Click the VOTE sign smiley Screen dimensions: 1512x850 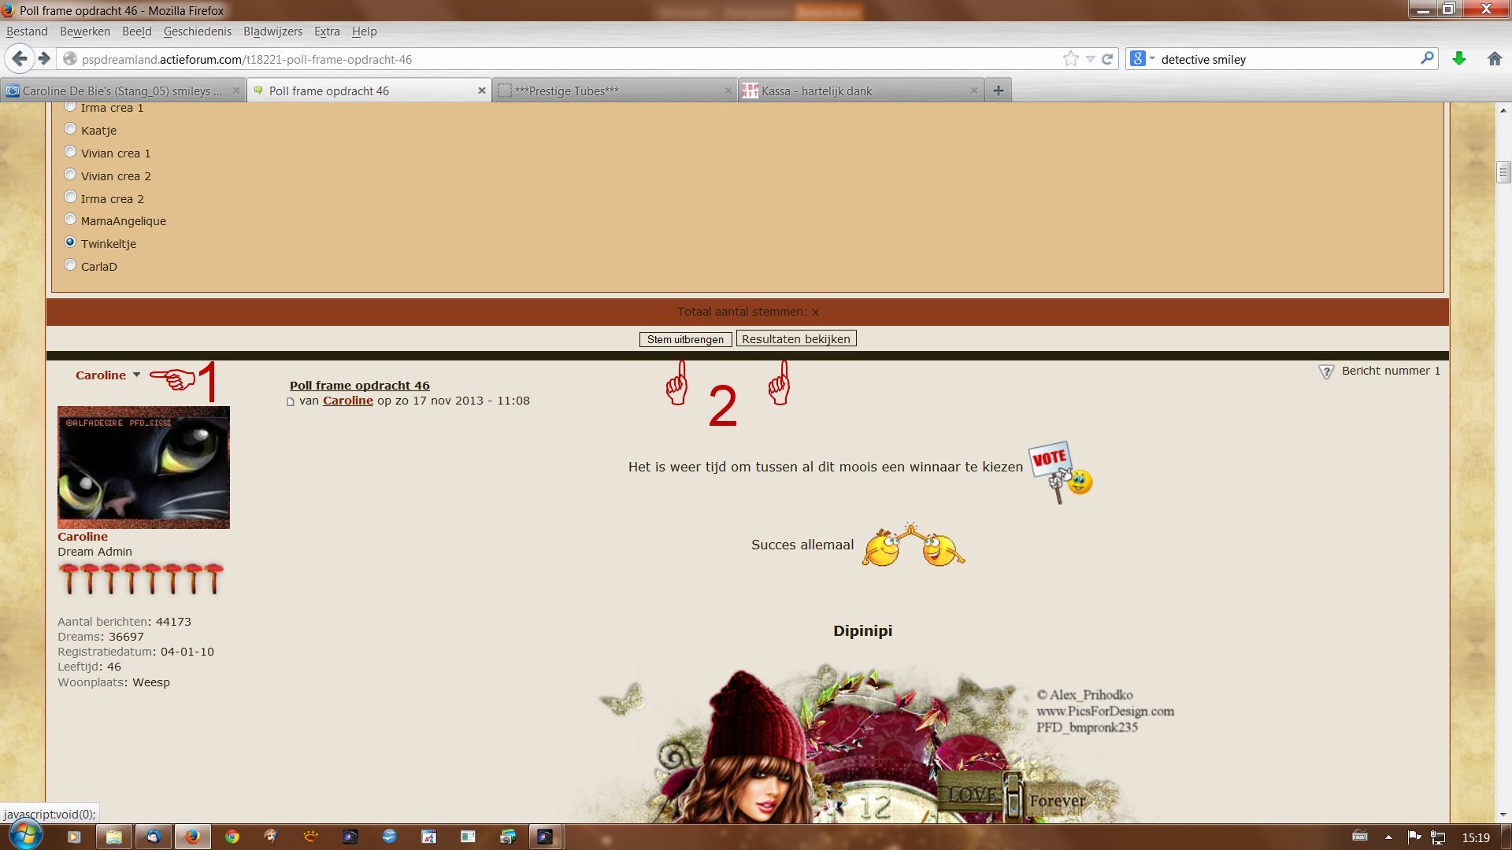1061,472
